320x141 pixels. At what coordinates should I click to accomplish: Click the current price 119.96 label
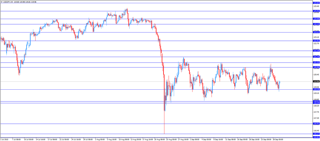click(x=316, y=81)
